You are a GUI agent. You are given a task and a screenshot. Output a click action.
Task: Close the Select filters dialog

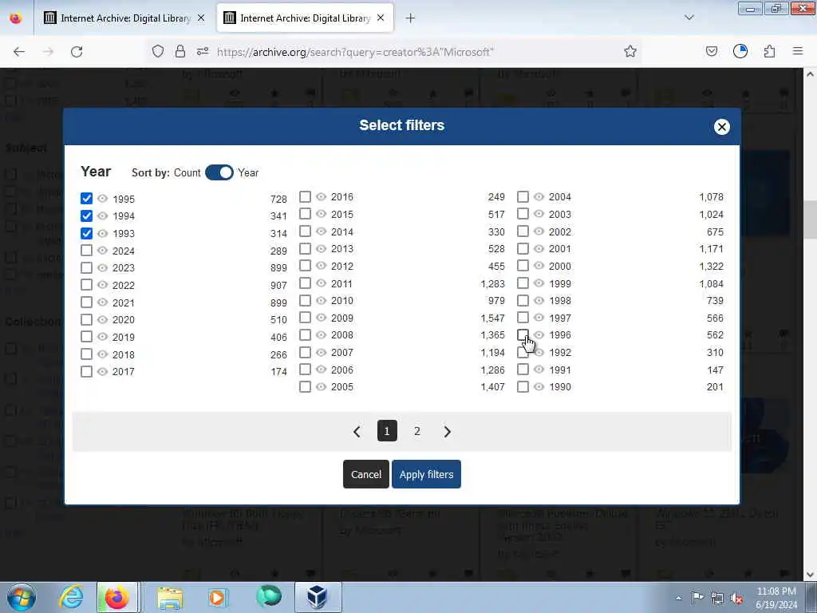coord(721,127)
